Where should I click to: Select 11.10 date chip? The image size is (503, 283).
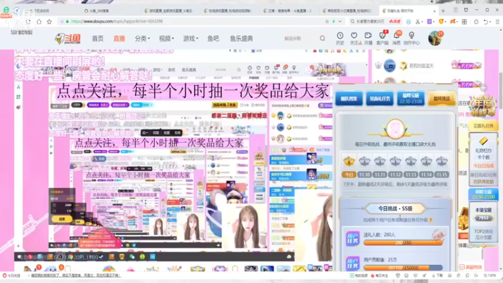point(365,175)
